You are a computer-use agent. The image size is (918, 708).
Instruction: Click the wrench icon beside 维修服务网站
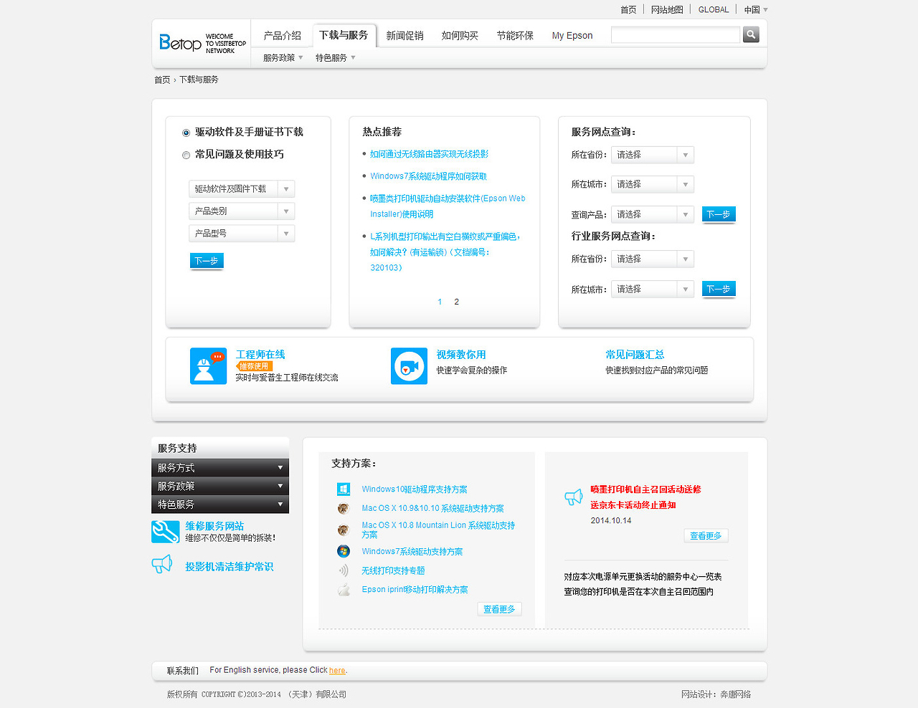(165, 532)
